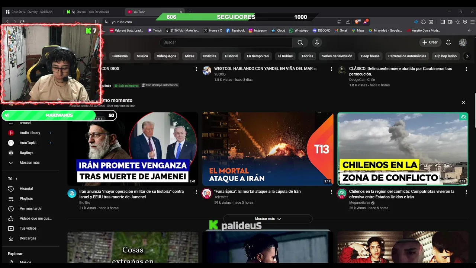The width and height of the screenshot is (476, 268).
Task: Open the Bio Bio channel avatar
Action: point(72,194)
